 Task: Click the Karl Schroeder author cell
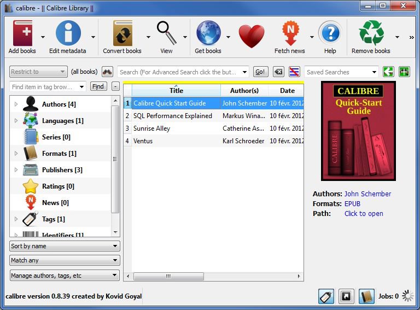[243, 141]
